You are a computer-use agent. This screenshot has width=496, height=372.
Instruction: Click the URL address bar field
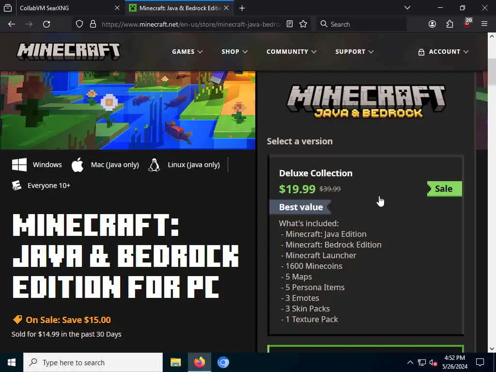[191, 24]
